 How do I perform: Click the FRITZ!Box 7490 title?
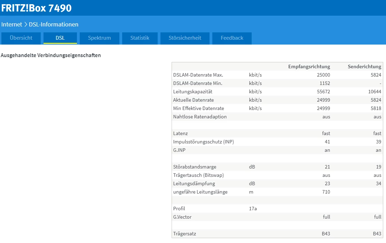point(36,8)
